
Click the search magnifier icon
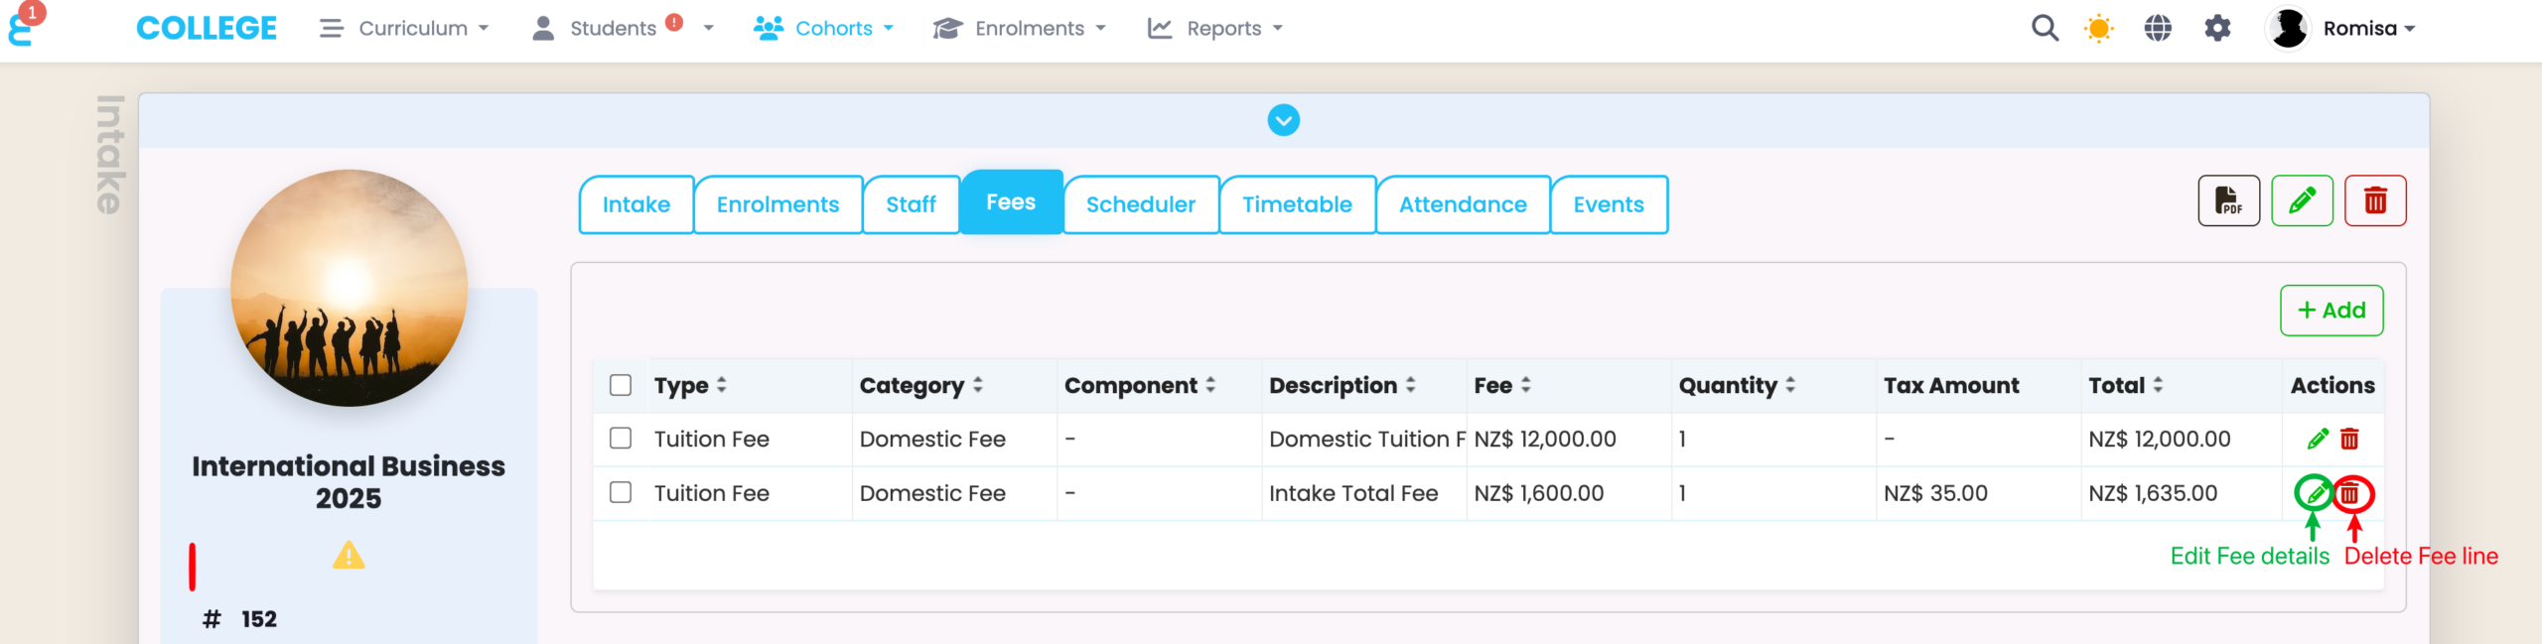pyautogui.click(x=2045, y=28)
